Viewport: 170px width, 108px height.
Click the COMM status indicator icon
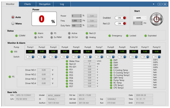click(x=16, y=36)
